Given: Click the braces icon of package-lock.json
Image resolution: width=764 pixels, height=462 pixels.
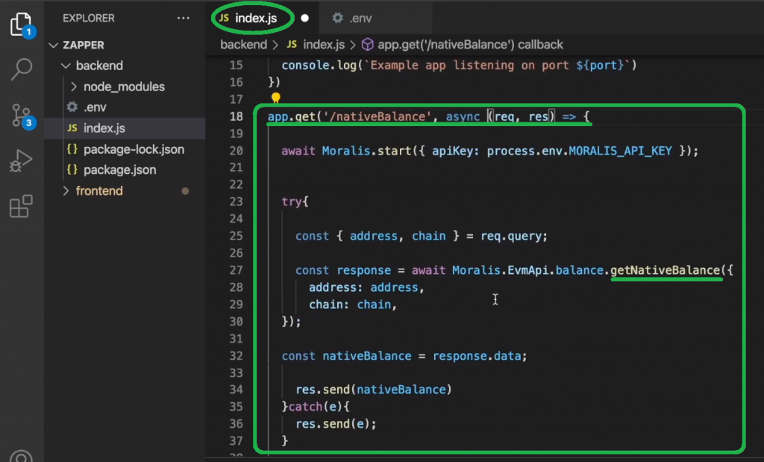Looking at the screenshot, I should 72,149.
